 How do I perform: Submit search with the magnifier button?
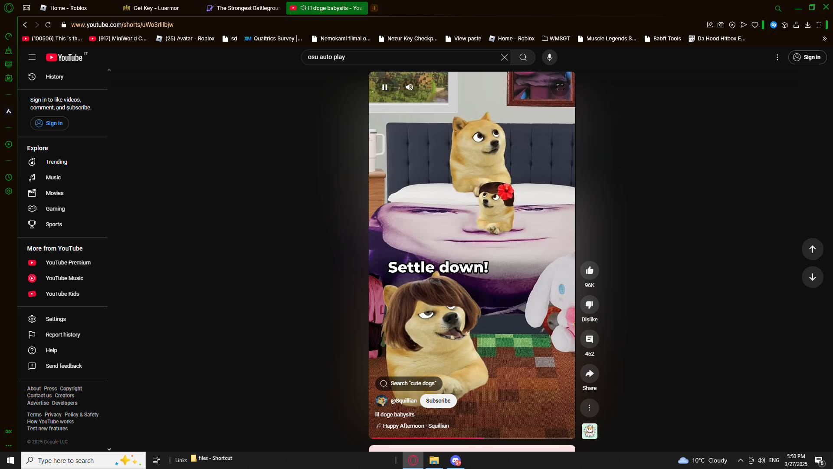pyautogui.click(x=523, y=57)
